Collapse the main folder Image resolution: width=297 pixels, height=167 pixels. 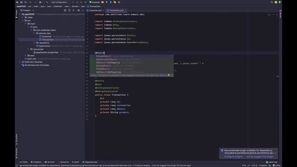click(x=26, y=24)
